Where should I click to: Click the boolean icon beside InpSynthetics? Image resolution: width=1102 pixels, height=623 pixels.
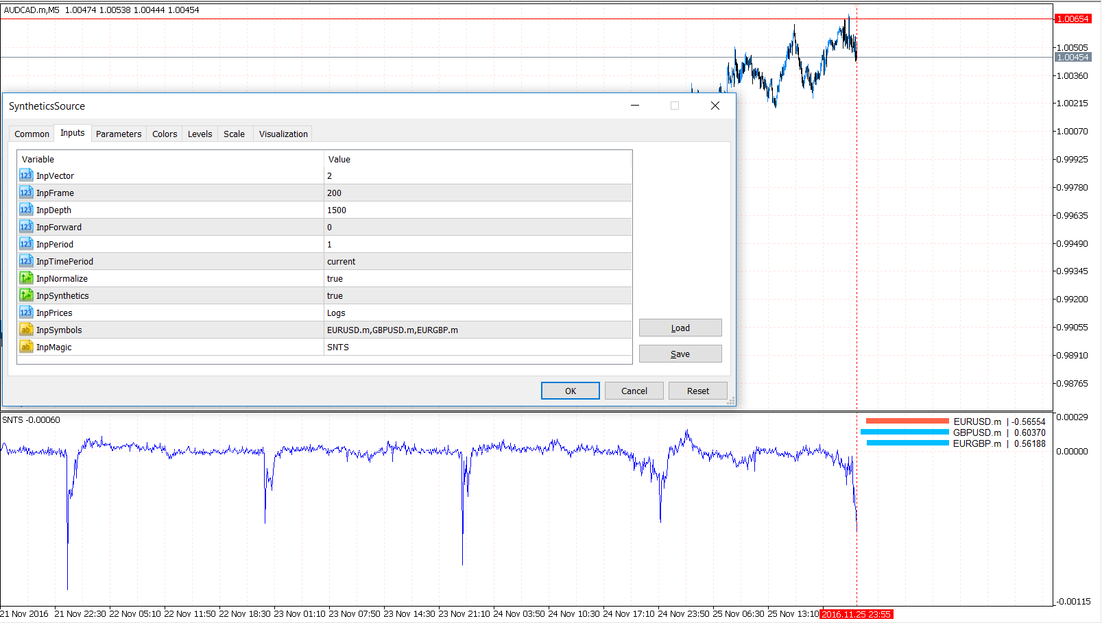tap(26, 295)
